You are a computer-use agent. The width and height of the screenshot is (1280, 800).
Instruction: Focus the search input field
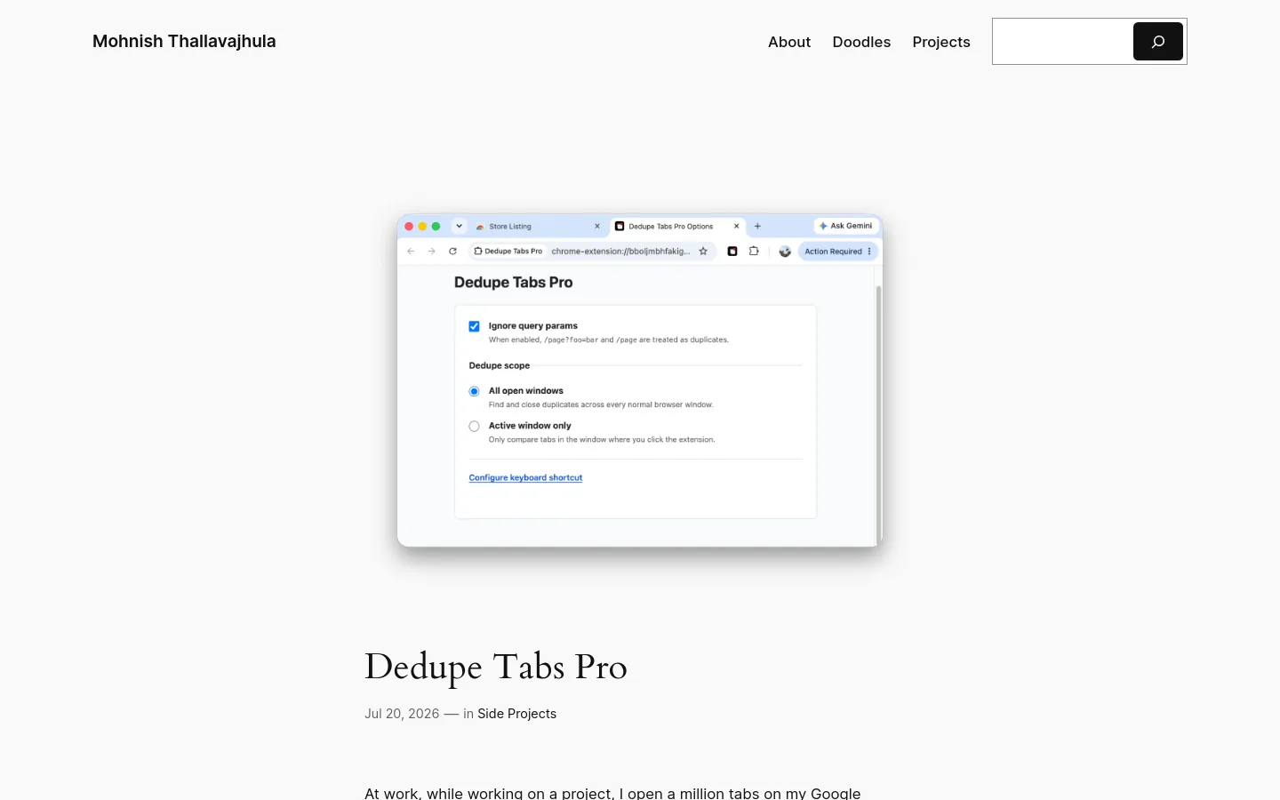1063,42
